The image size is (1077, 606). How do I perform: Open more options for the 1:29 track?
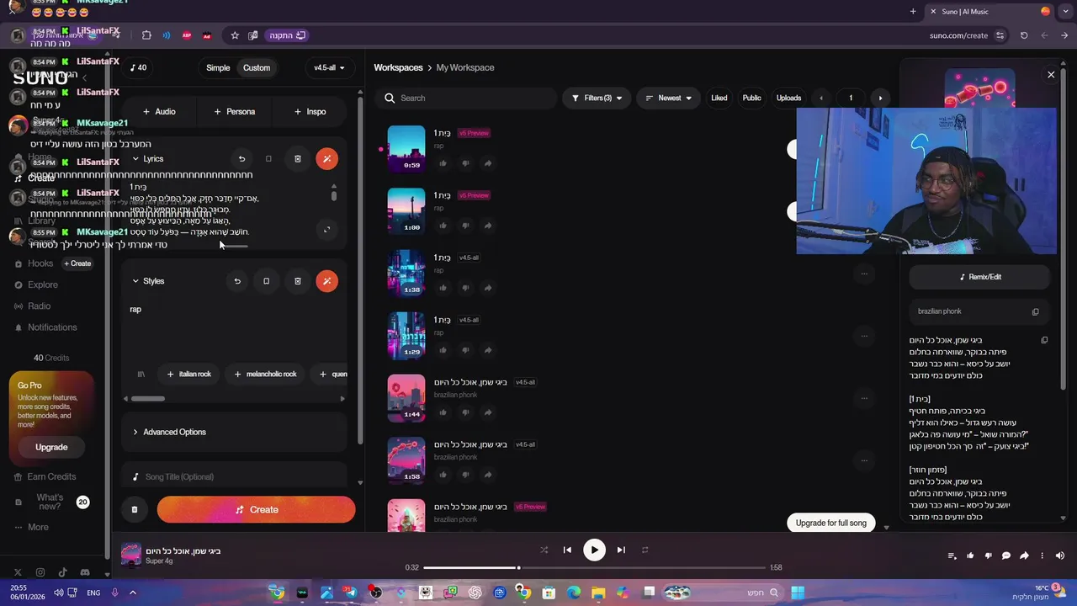tap(864, 336)
